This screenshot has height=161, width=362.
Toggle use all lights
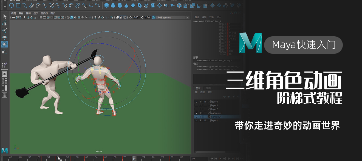(x=86, y=17)
